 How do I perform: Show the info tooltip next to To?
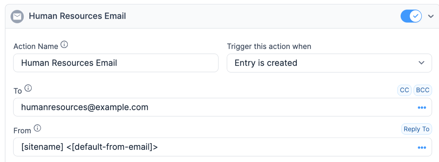click(28, 88)
